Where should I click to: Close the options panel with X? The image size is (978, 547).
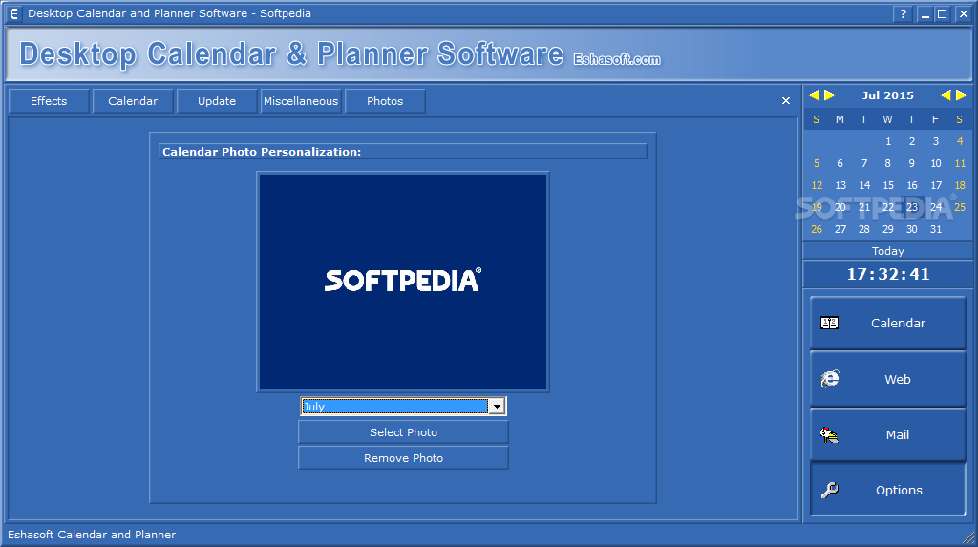(786, 100)
